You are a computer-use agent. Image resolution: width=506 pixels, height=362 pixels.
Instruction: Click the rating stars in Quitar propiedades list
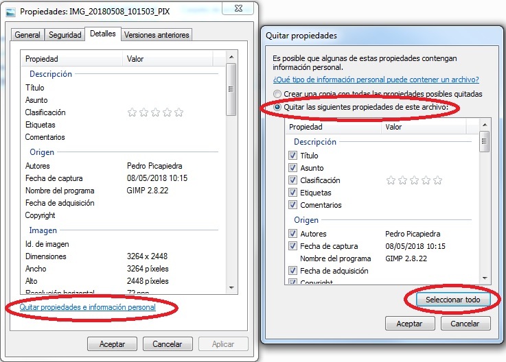coord(414,180)
